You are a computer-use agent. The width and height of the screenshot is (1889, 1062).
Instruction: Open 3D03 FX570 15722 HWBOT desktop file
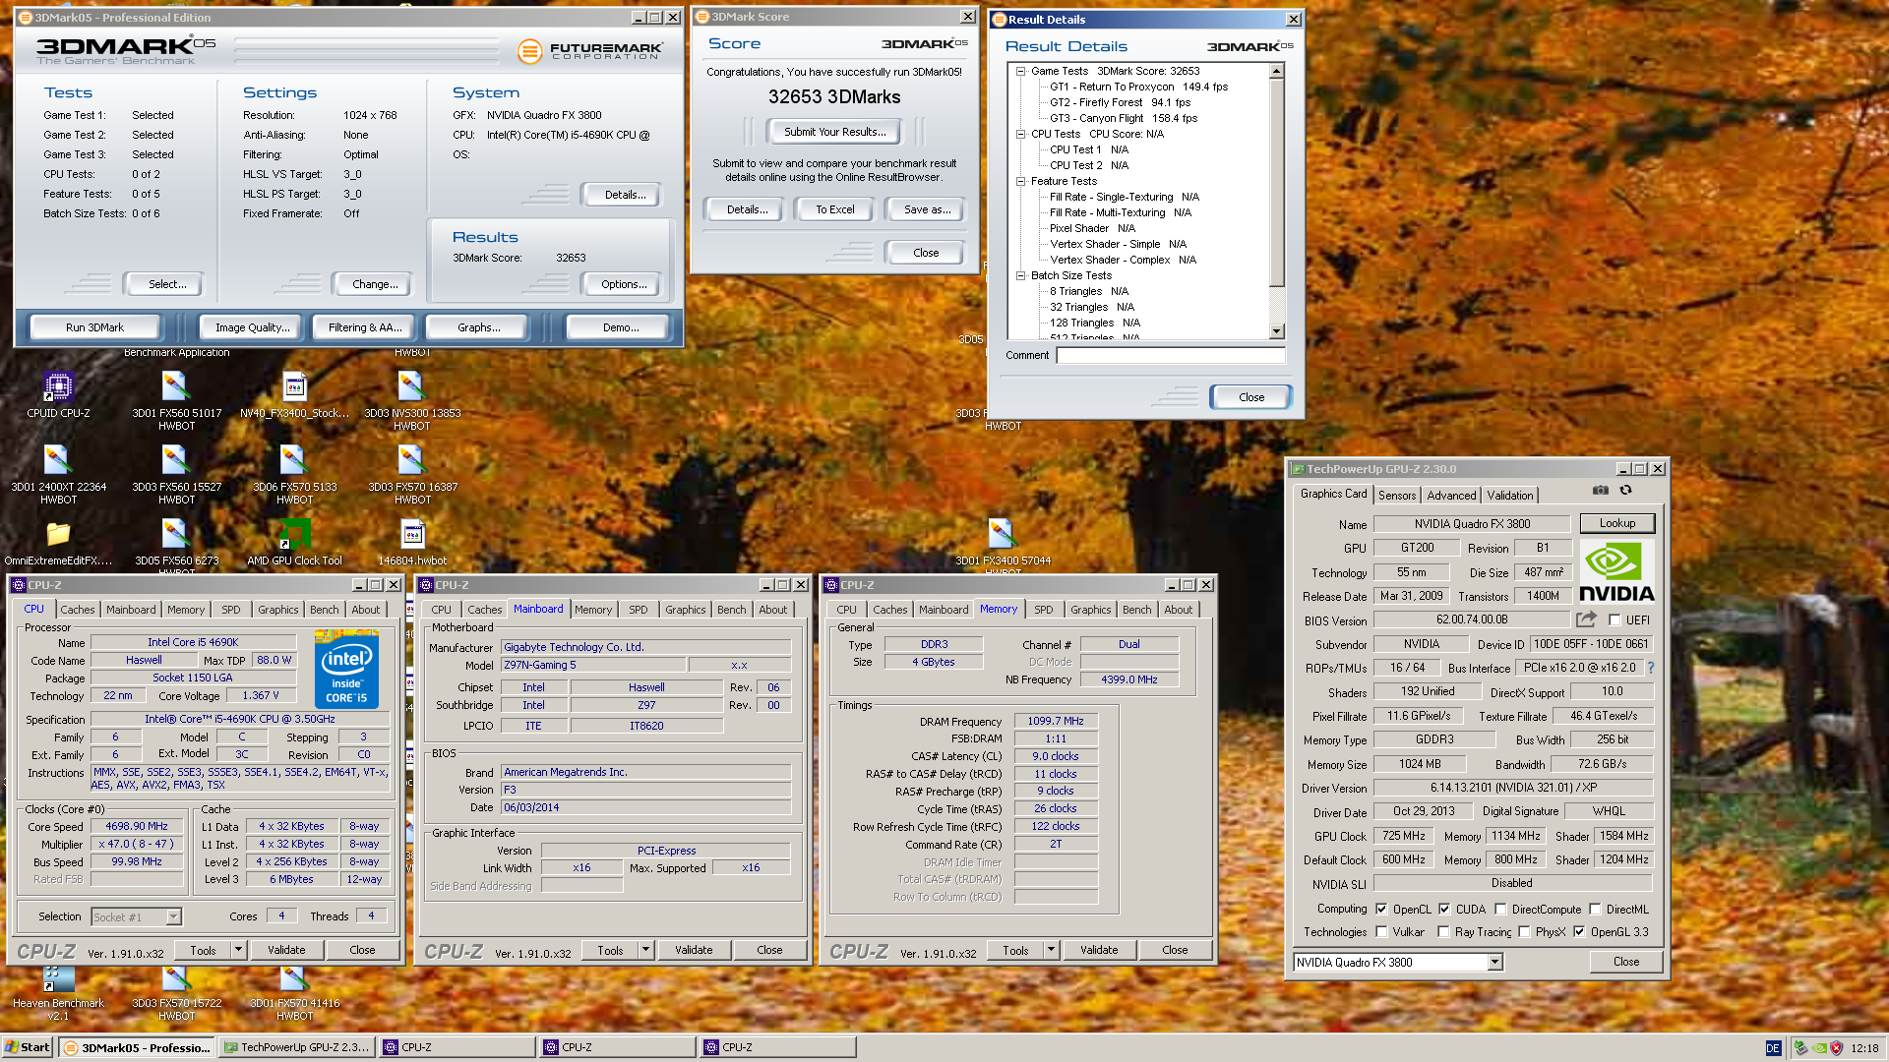(176, 994)
